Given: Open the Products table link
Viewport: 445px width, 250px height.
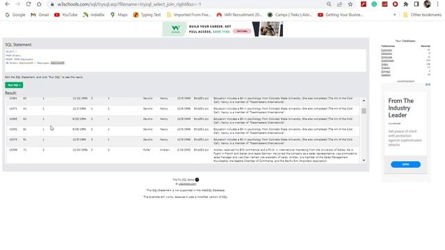Looking at the screenshot, I should (x=385, y=68).
